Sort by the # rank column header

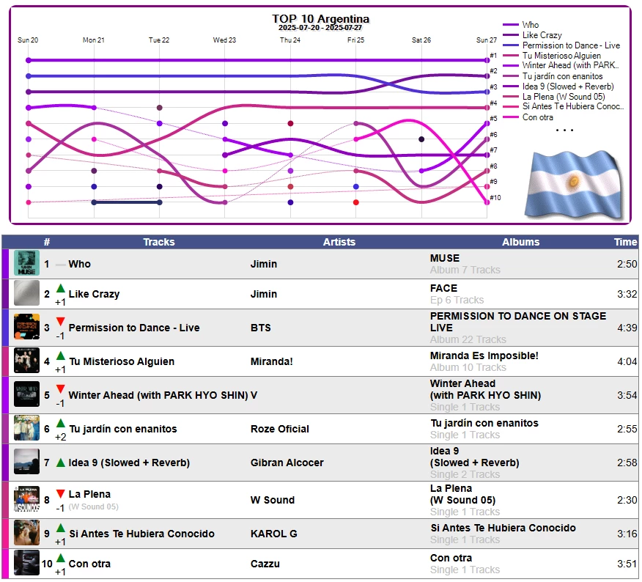coord(47,242)
